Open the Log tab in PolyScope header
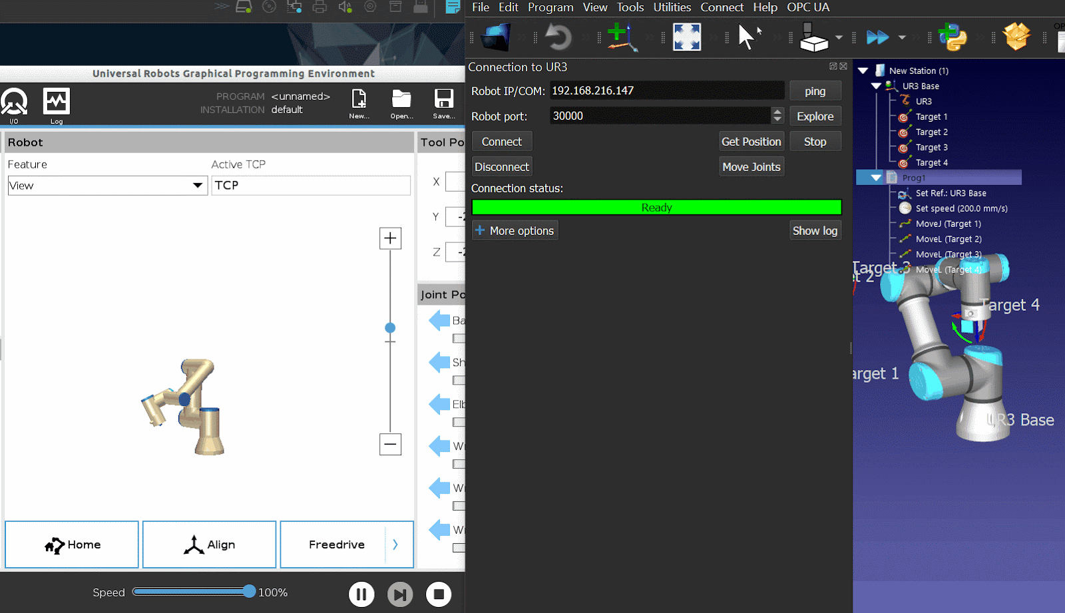The image size is (1065, 613). tap(57, 106)
